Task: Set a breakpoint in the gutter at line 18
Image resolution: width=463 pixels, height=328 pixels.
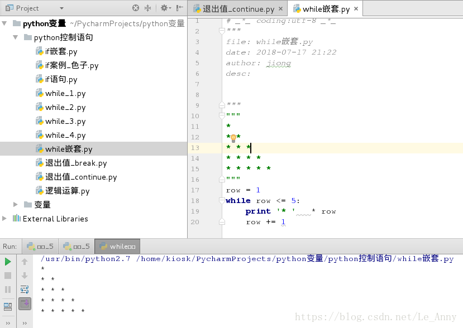Action: (x=211, y=200)
